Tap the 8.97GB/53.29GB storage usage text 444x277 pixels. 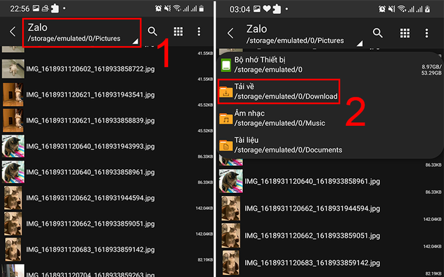coord(431,70)
